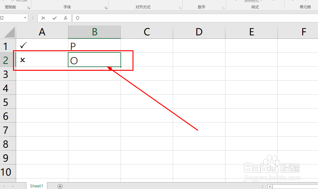Open the Alignment group dialog launcher

[x=180, y=8]
